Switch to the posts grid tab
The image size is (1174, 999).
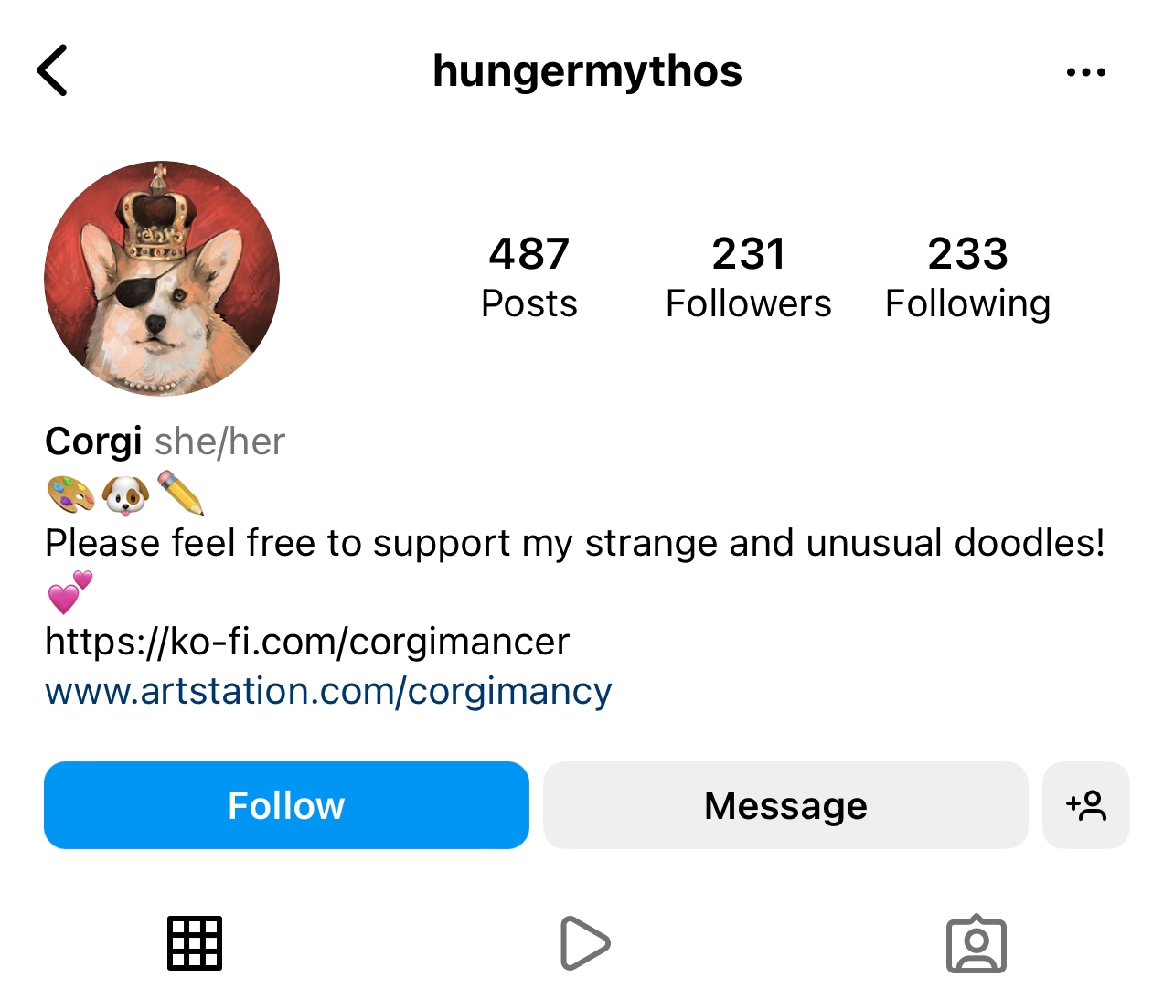[x=195, y=942]
